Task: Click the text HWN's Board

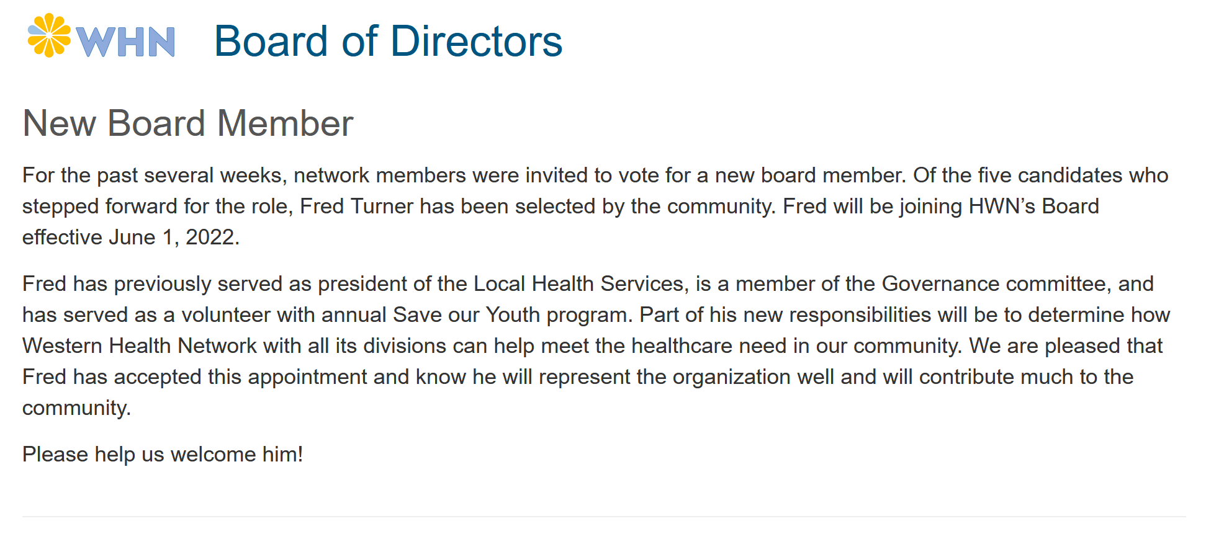Action: click(x=1033, y=207)
